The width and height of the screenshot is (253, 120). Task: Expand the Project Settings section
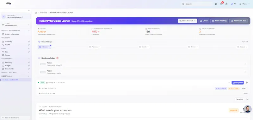29,73
